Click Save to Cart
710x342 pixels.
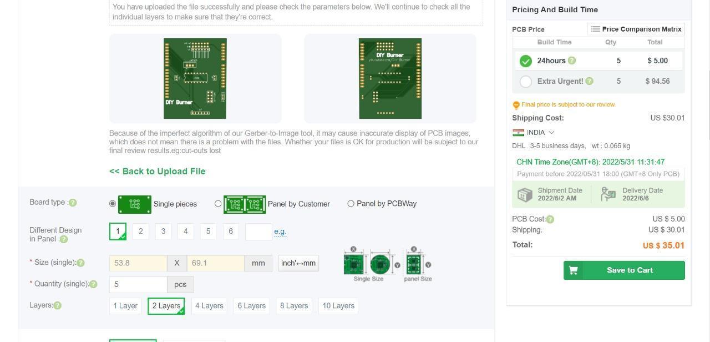tap(623, 270)
